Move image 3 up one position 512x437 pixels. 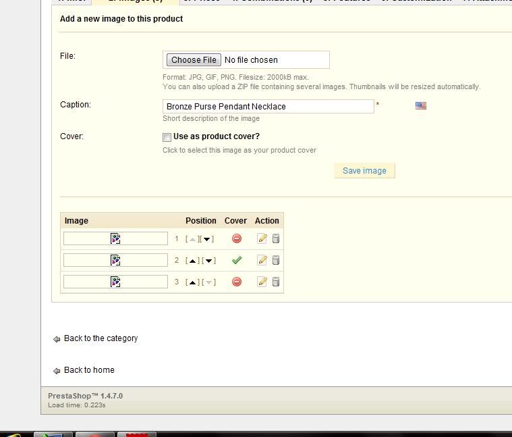pyautogui.click(x=192, y=282)
